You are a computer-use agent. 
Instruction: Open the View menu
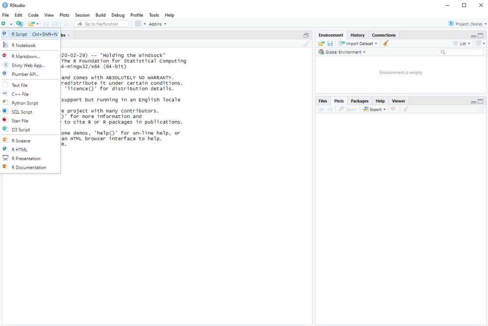(49, 15)
